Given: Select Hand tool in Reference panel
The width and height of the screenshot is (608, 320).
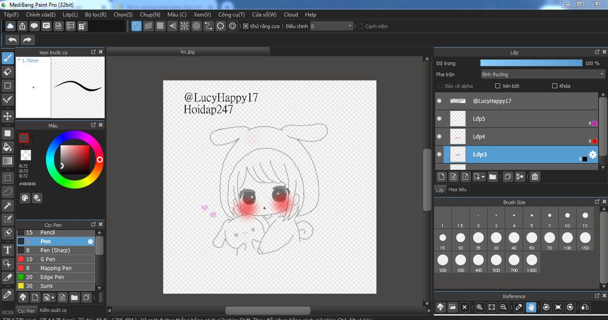Looking at the screenshot, I should [x=531, y=307].
